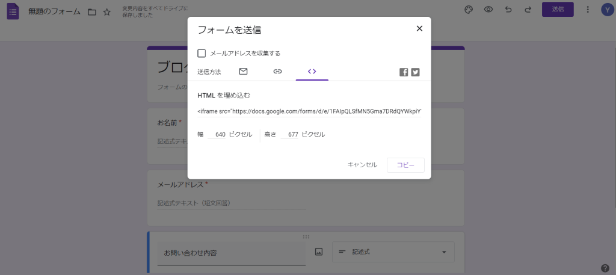Click the redo arrow icon
The width and height of the screenshot is (616, 275).
pyautogui.click(x=528, y=10)
